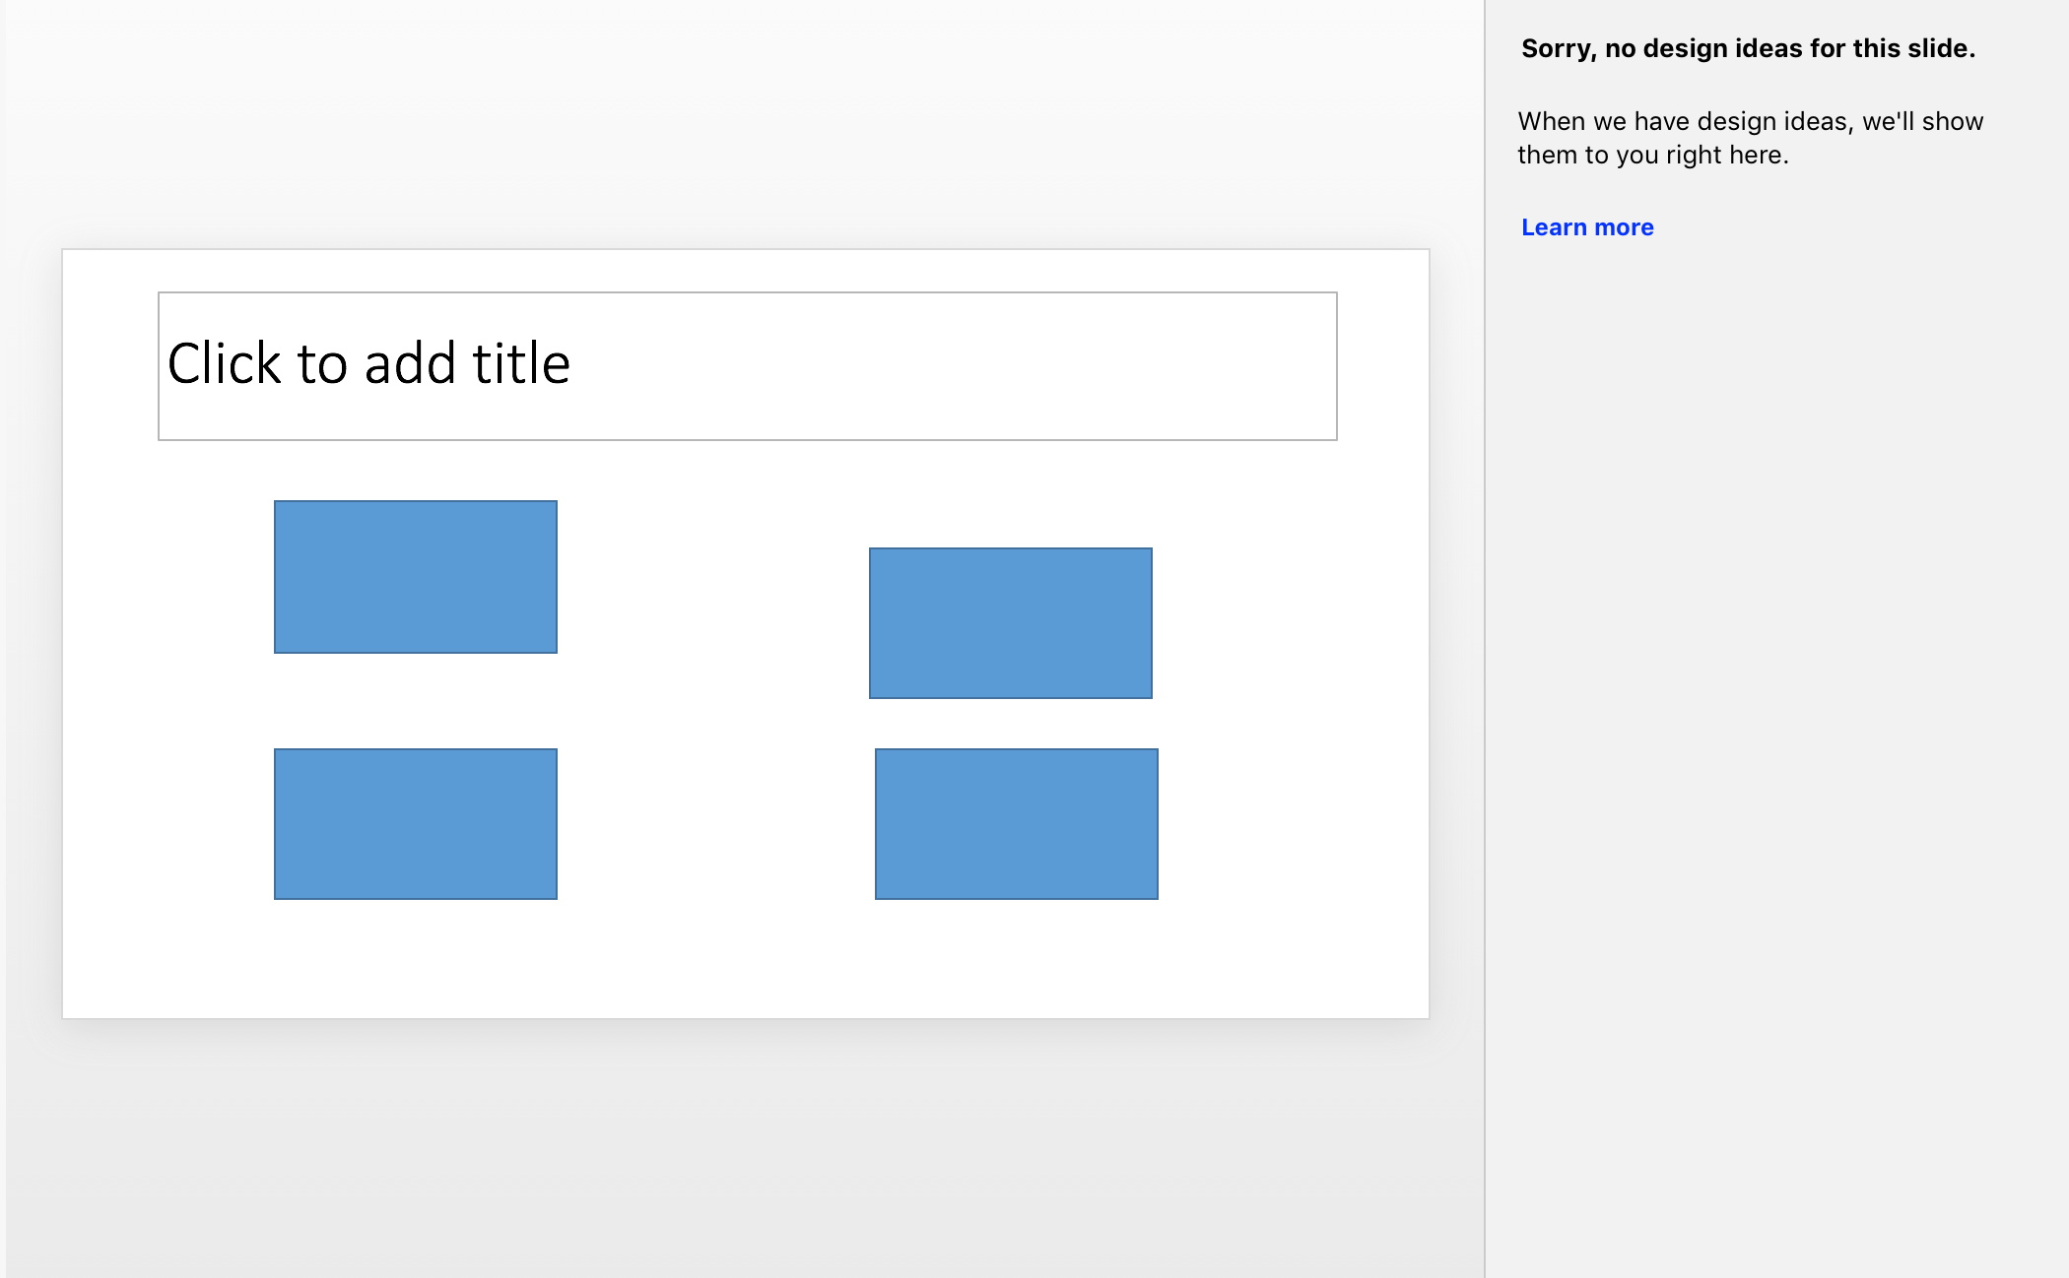This screenshot has width=2069, height=1278.
Task: Select the top-right blue rectangle
Action: coord(1011,623)
